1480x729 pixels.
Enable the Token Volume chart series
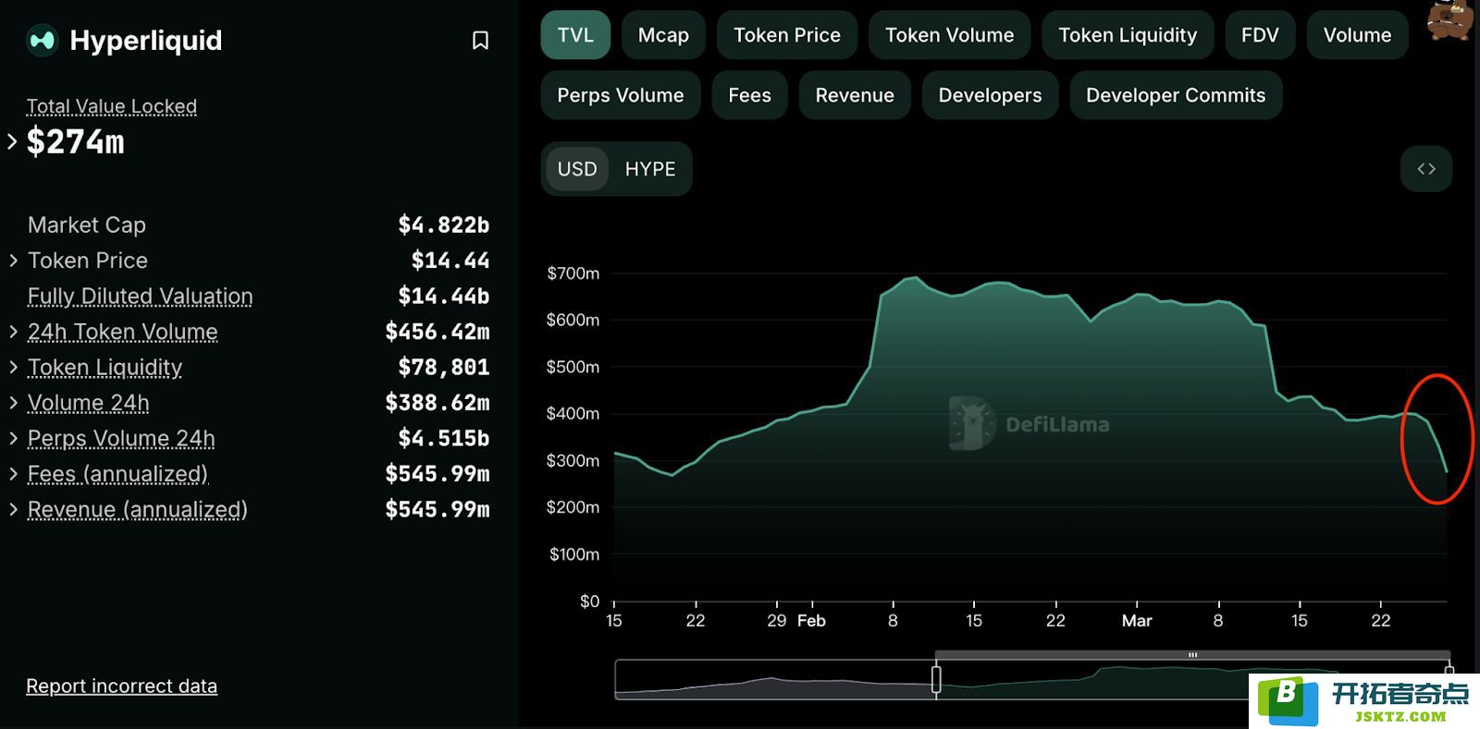click(949, 35)
